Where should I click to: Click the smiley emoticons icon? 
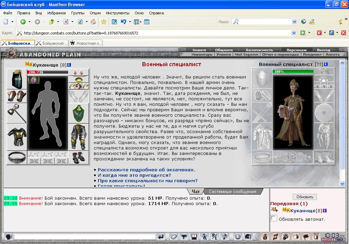[x=238, y=236]
